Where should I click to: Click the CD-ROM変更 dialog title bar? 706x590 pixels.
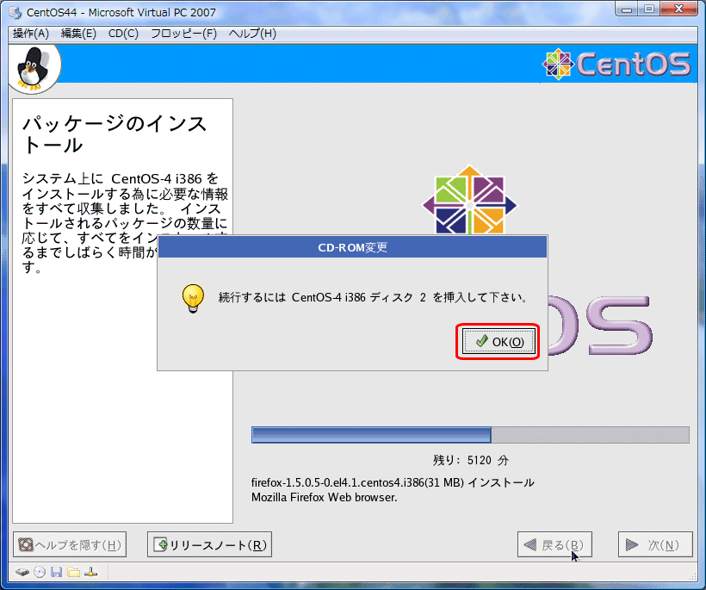click(352, 247)
